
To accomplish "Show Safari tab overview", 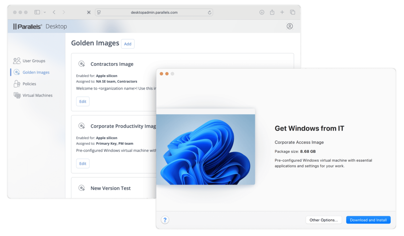I will click(293, 12).
